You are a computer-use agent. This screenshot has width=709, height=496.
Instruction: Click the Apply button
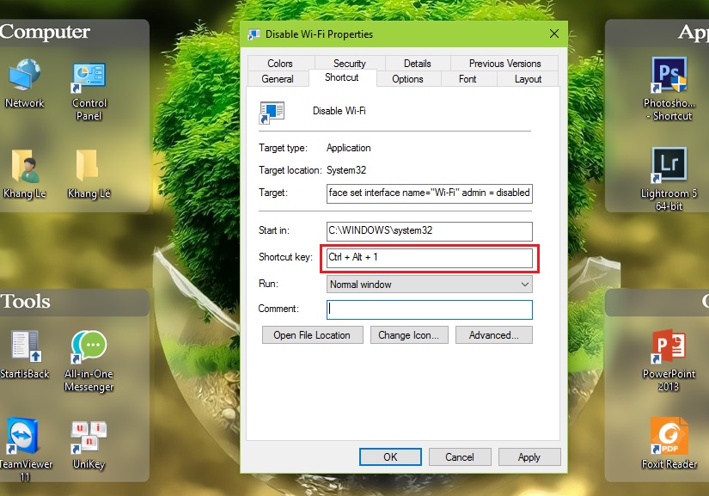(x=529, y=457)
